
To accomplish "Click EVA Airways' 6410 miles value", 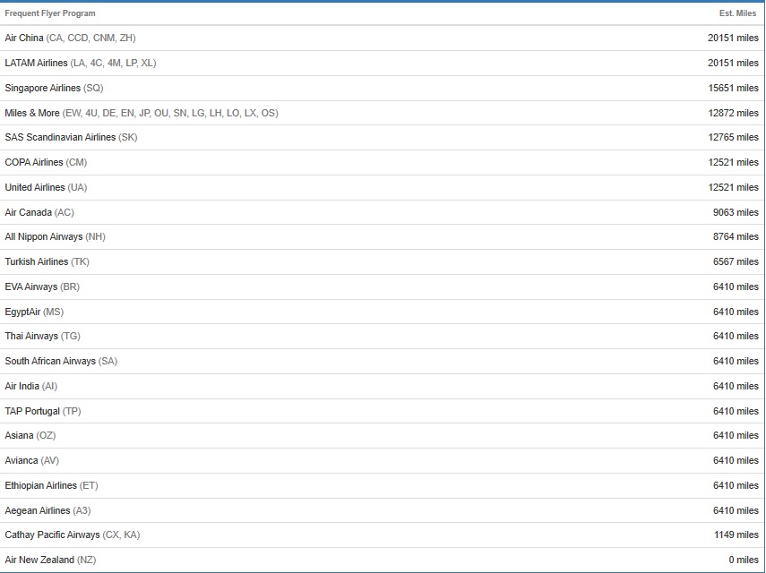I will pyautogui.click(x=736, y=286).
